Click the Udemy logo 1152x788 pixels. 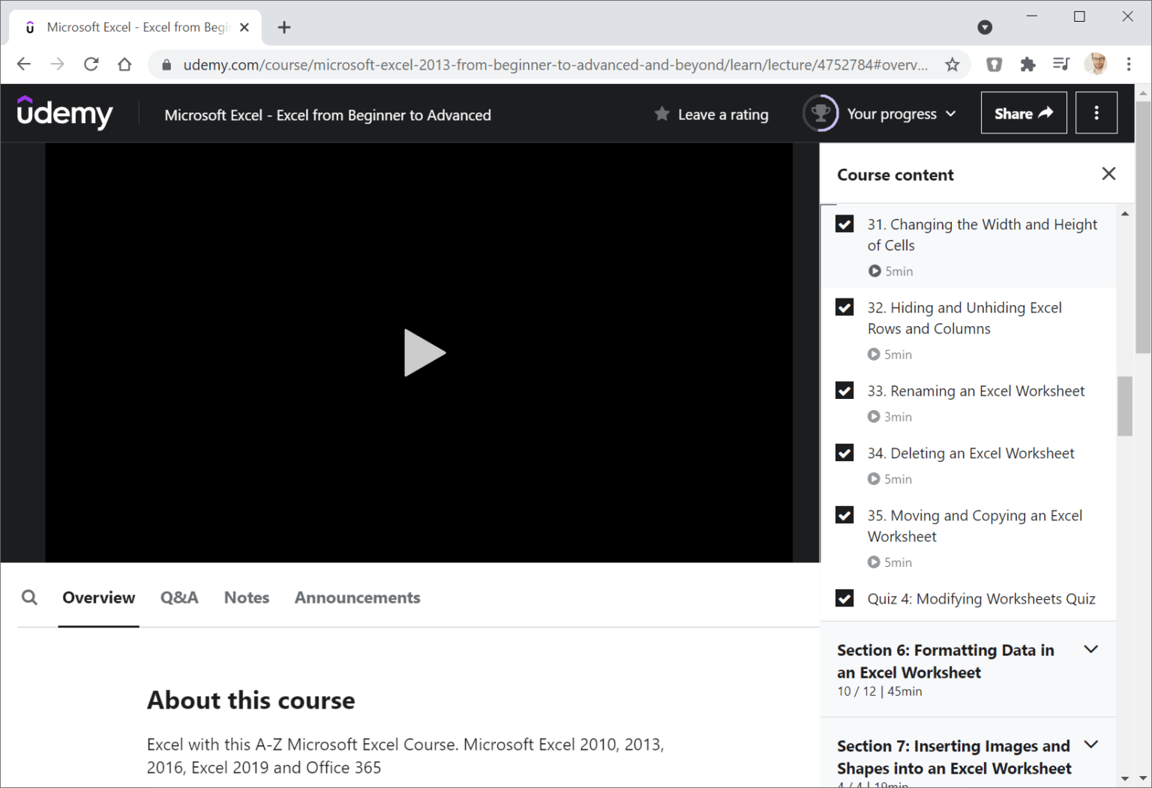[x=64, y=113]
